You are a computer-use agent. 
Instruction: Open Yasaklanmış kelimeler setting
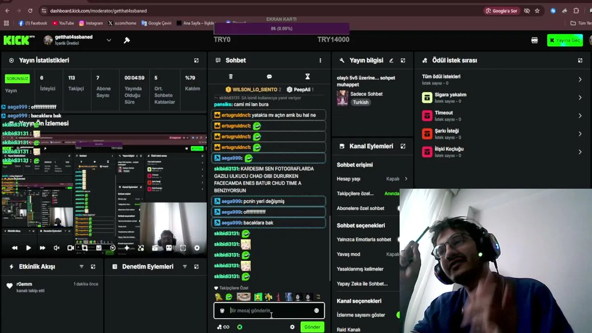pyautogui.click(x=360, y=269)
